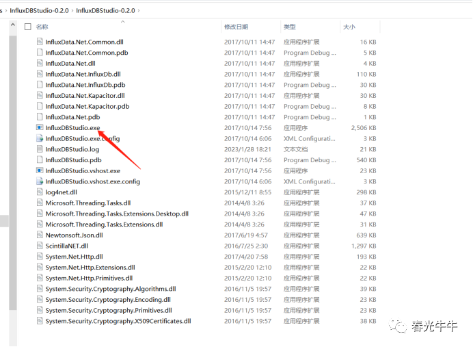Click the Cryptography.X509Certificates.dll file icon
The height and width of the screenshot is (347, 473).
point(40,321)
